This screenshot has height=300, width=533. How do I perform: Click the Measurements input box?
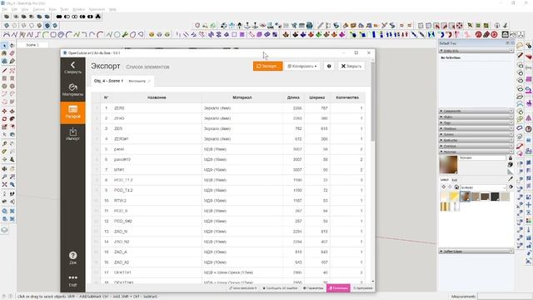tap(504, 297)
